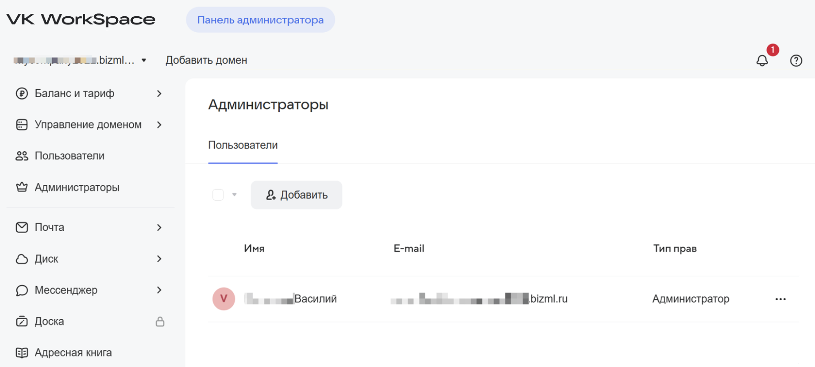
Task: Open the three-dot menu for Василий
Action: pos(780,299)
